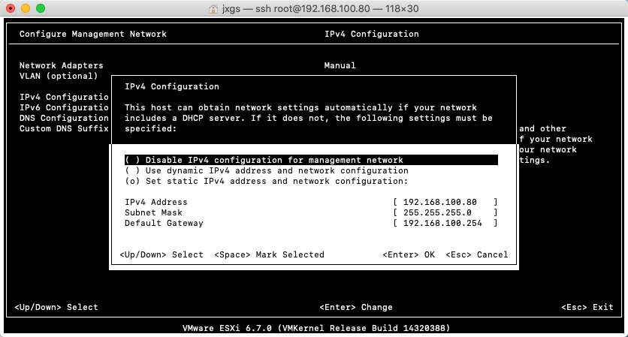
Task: Click the yellow minimize window button
Action: point(26,8)
